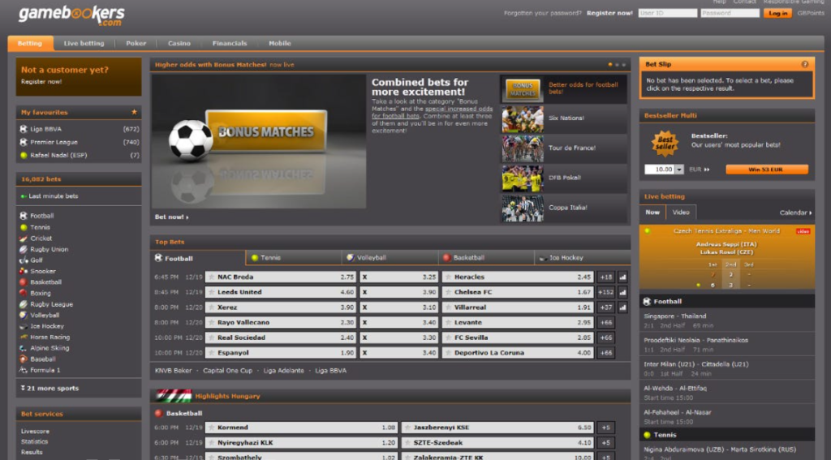Click the Password field

(x=730, y=13)
